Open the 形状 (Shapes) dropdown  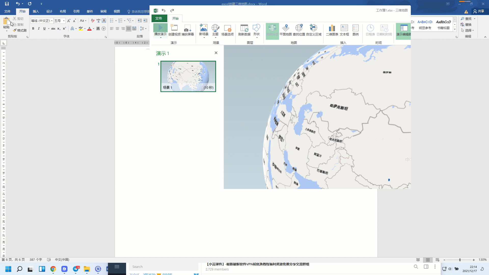[x=257, y=37]
